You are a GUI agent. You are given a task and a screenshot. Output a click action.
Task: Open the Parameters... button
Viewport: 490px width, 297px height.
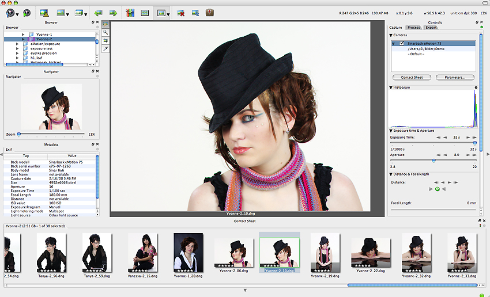point(455,77)
